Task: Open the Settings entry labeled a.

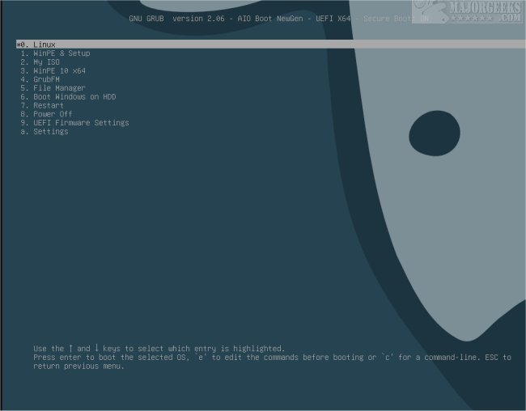Action: click(45, 132)
